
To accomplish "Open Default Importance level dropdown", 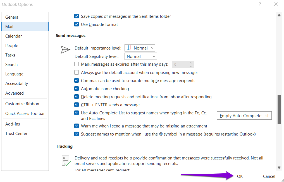I will [x=140, y=48].
